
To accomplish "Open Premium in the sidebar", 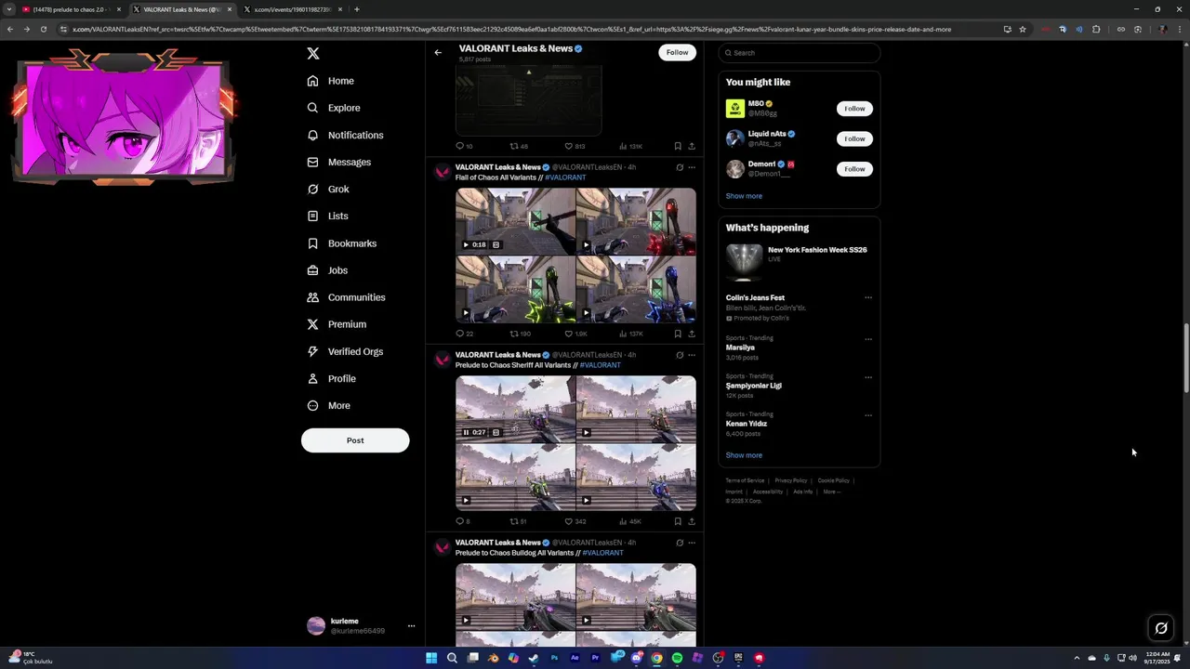I will (x=337, y=324).
